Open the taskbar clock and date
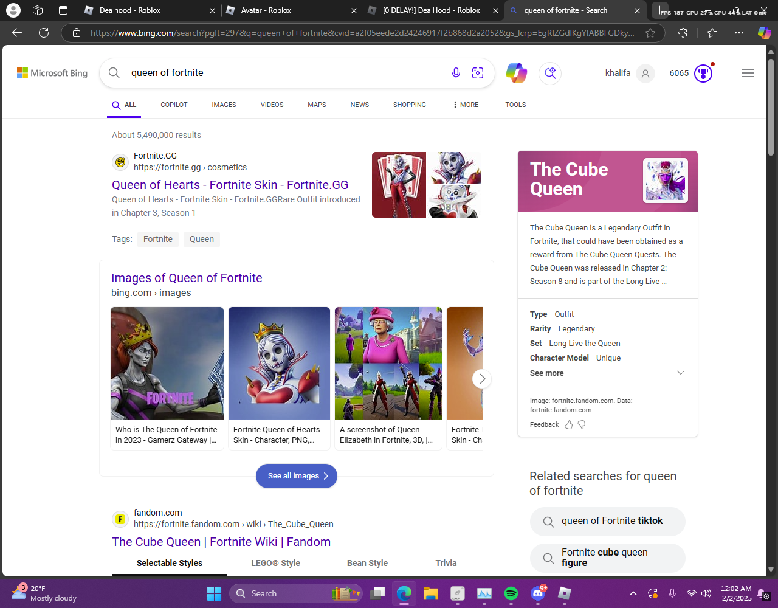 (x=736, y=593)
